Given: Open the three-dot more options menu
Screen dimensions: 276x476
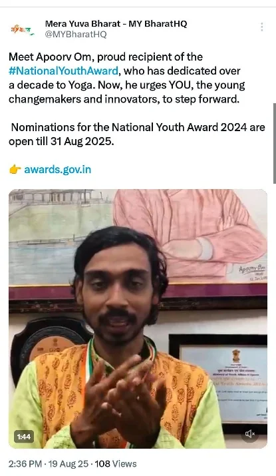Looking at the screenshot, I should [x=262, y=27].
